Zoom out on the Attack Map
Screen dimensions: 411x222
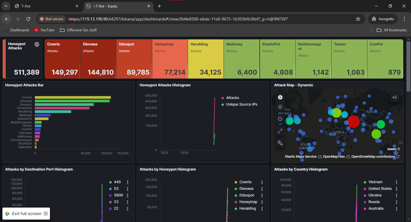tap(280, 107)
